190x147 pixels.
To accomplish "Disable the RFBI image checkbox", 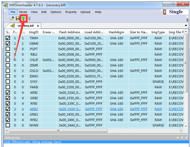I will pyautogui.click(x=8, y=103).
